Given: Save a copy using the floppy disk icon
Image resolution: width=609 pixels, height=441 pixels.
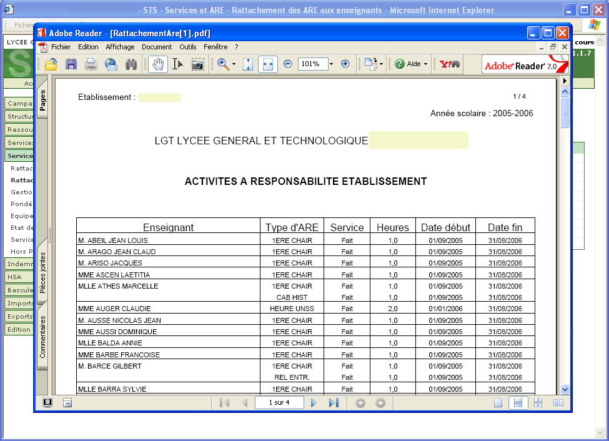Looking at the screenshot, I should click(71, 64).
